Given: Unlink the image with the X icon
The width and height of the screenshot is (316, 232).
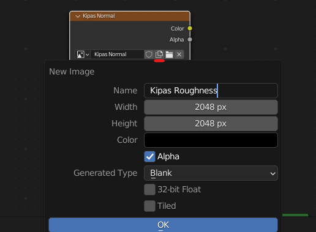Looking at the screenshot, I should point(179,54).
